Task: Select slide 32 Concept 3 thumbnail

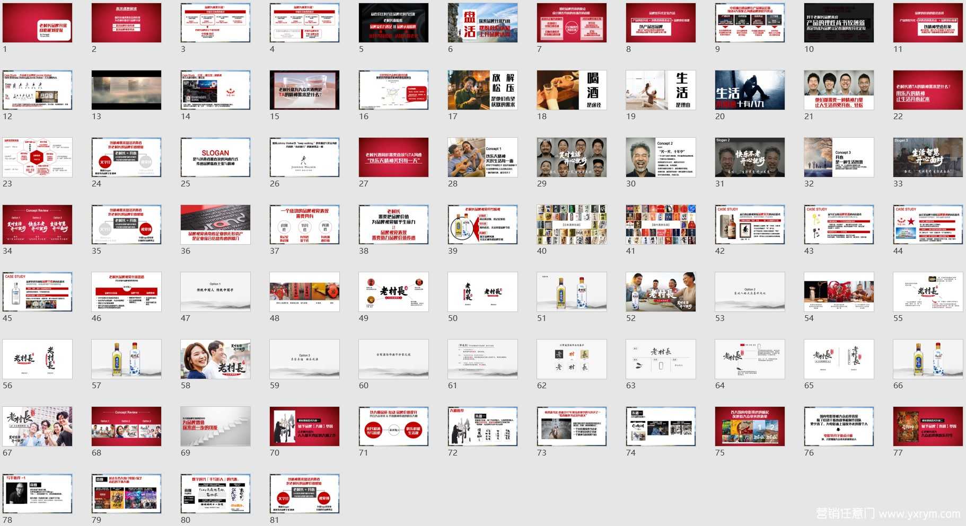Action: 839,157
